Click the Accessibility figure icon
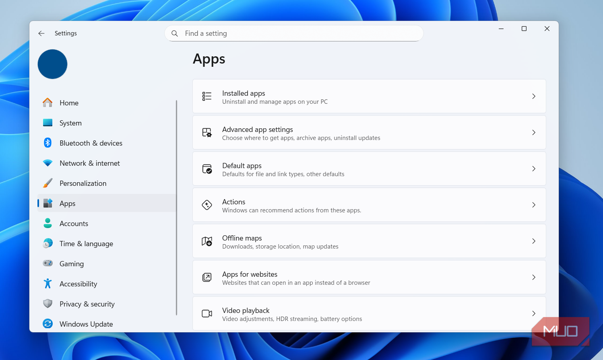603x360 pixels. click(x=47, y=284)
